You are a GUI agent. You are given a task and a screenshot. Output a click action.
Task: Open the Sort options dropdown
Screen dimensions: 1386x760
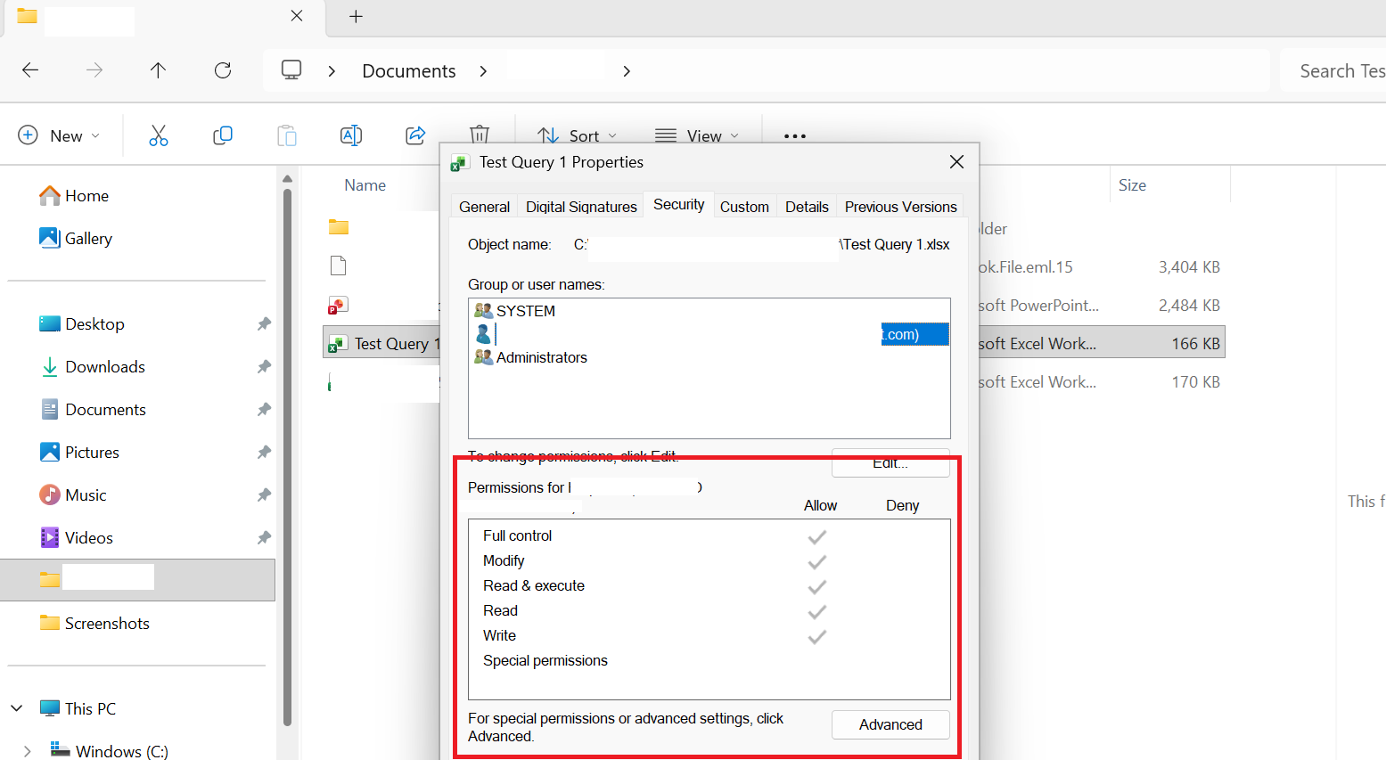(x=578, y=135)
